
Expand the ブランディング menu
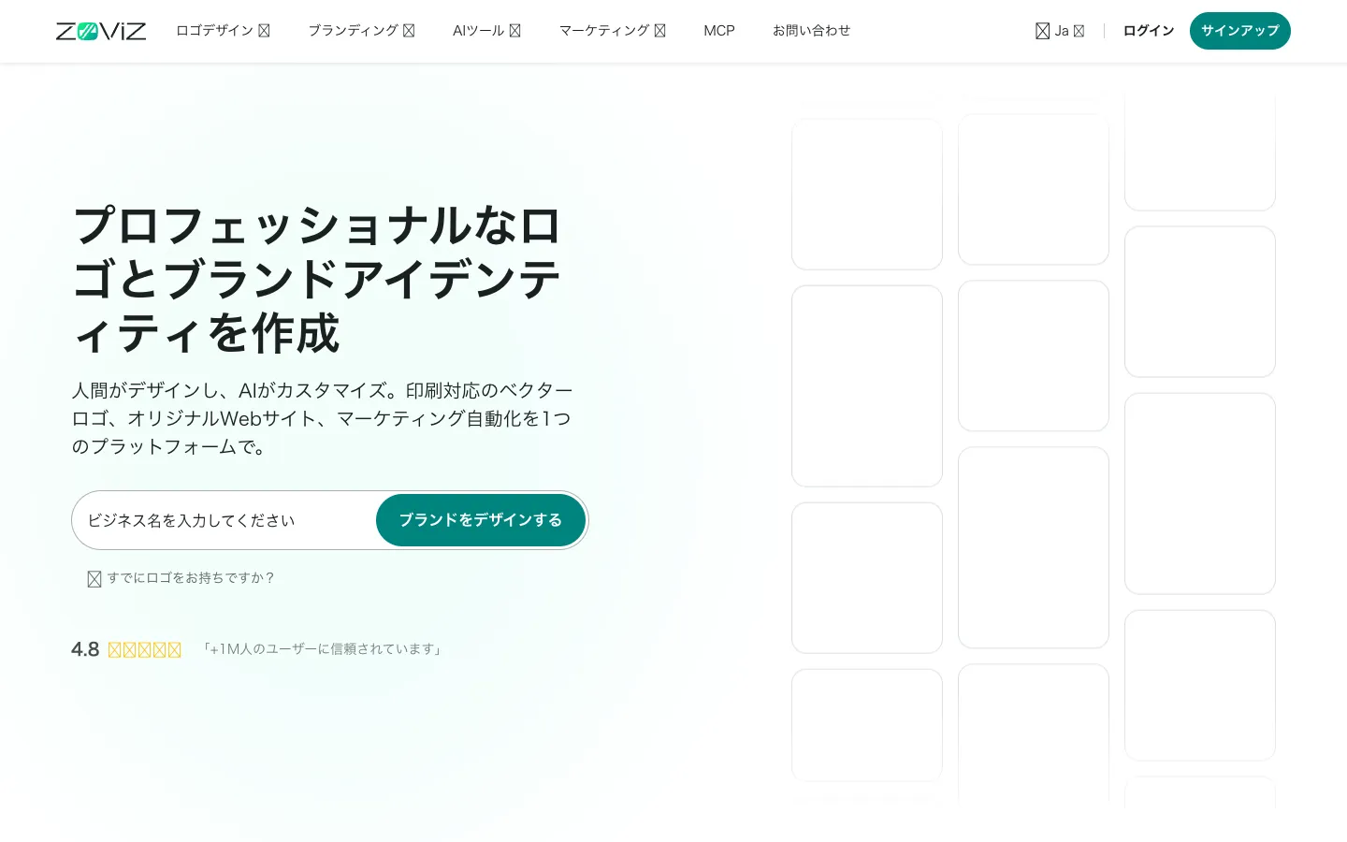361,31
